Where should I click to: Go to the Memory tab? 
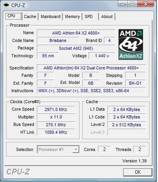tap(73, 16)
